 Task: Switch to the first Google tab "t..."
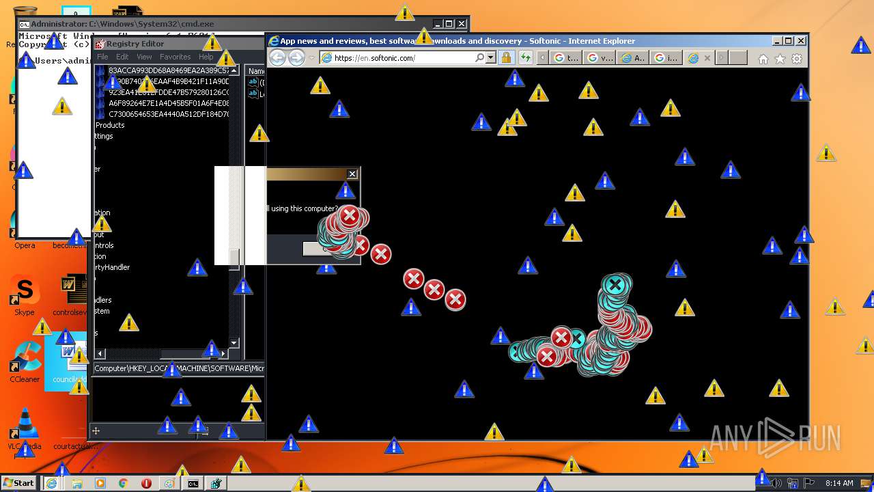pos(566,58)
